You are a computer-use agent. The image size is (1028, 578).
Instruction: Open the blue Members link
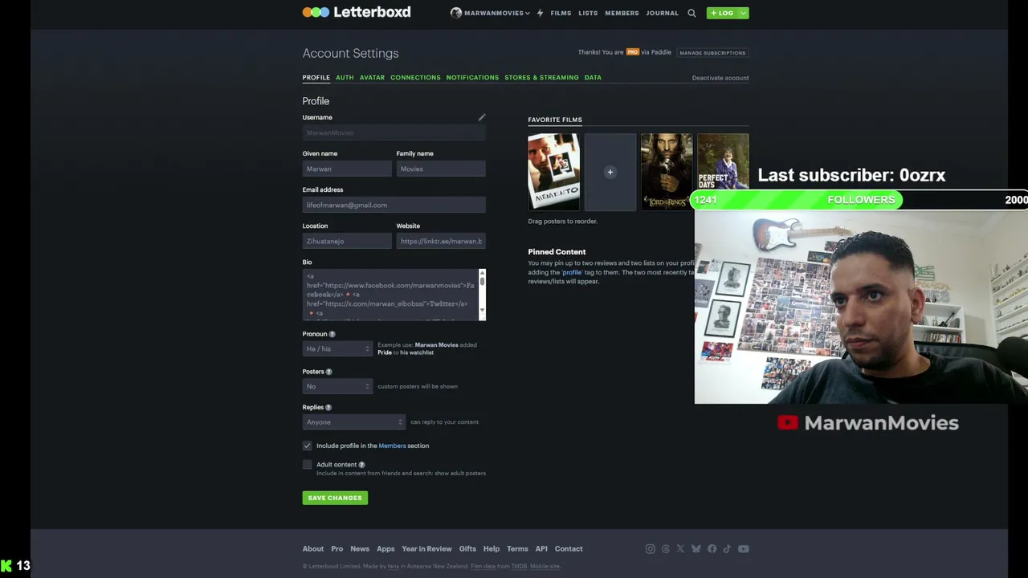click(x=392, y=446)
